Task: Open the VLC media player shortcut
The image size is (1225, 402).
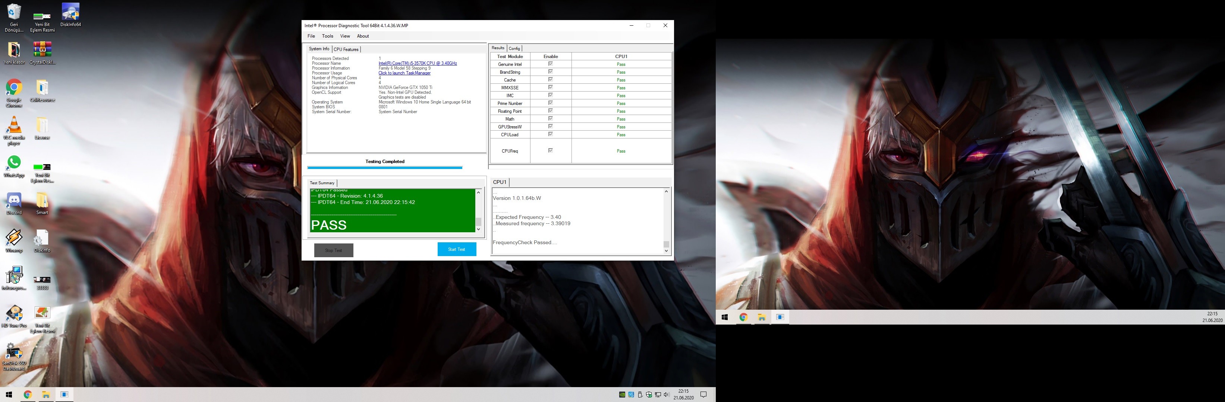Action: click(x=14, y=126)
